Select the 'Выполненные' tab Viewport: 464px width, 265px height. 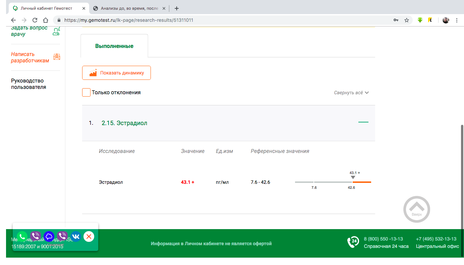[x=114, y=46]
